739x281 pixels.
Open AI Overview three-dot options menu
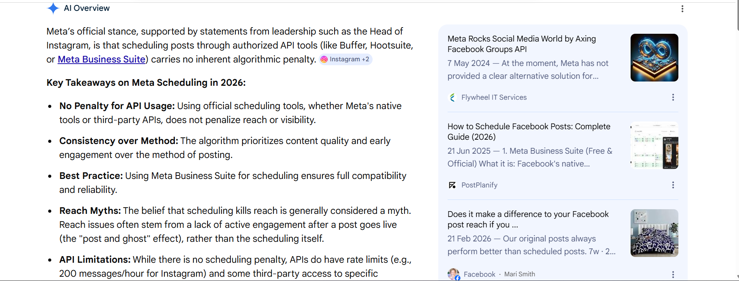click(x=682, y=9)
